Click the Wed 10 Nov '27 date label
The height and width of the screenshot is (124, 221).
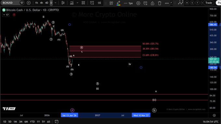coord(141,115)
